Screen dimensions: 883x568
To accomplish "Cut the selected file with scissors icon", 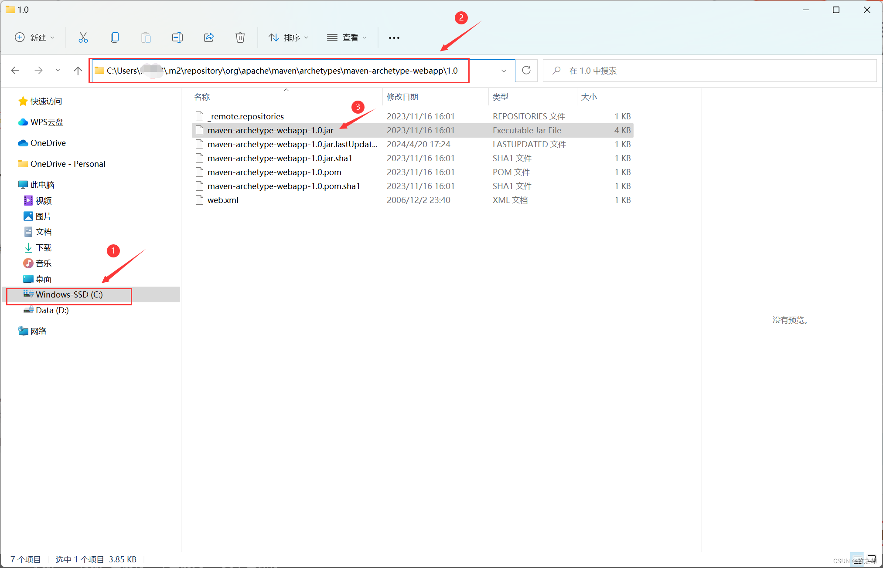I will coord(83,37).
